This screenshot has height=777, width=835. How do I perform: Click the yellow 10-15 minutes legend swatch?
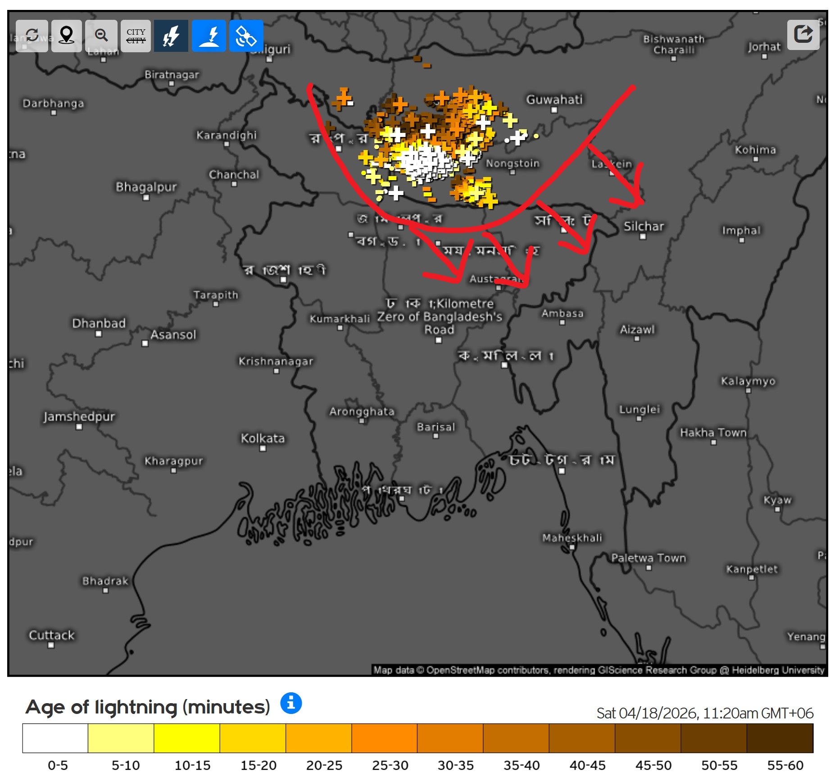click(187, 738)
